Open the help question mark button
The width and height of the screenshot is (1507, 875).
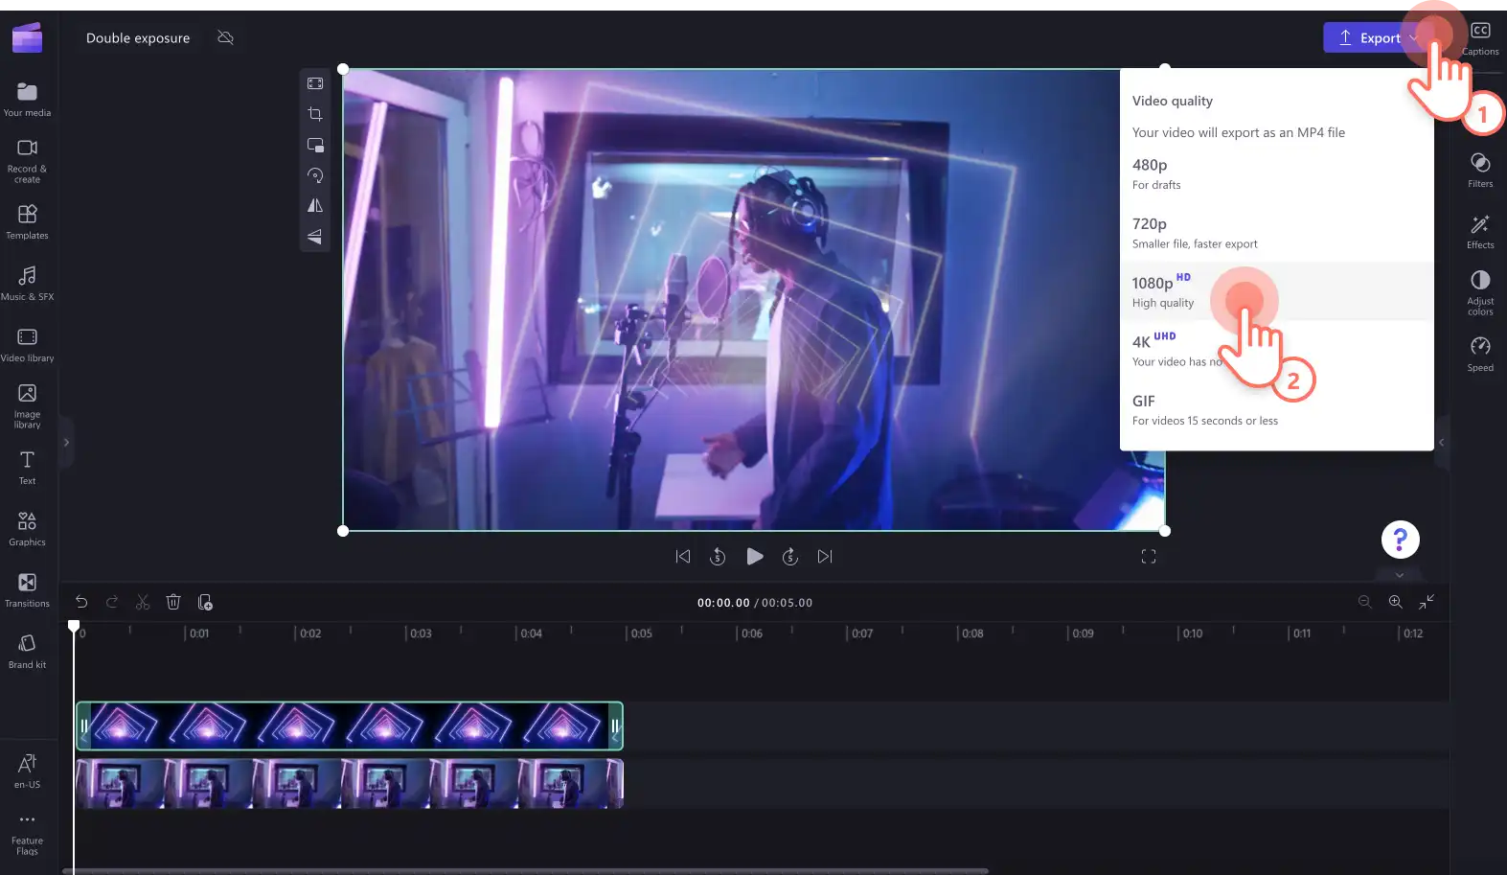pos(1400,540)
